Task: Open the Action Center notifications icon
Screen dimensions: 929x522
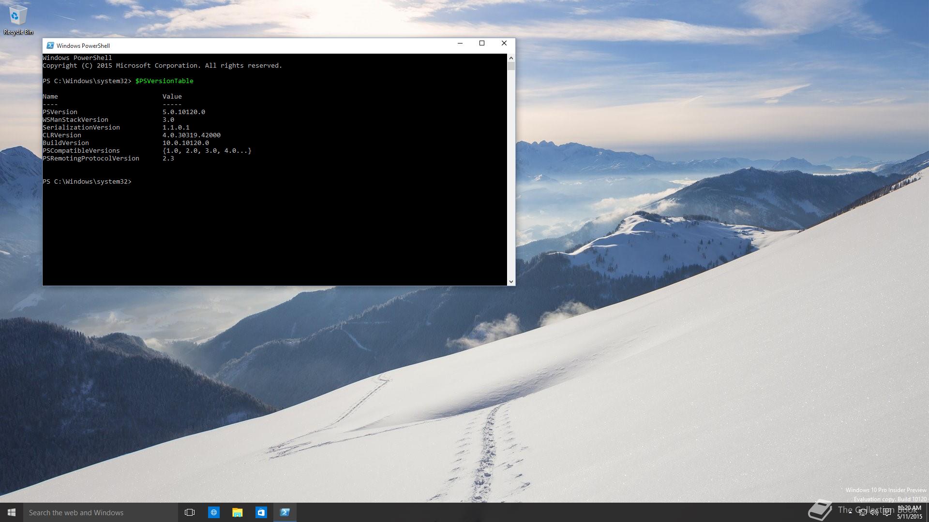Action: (x=887, y=512)
